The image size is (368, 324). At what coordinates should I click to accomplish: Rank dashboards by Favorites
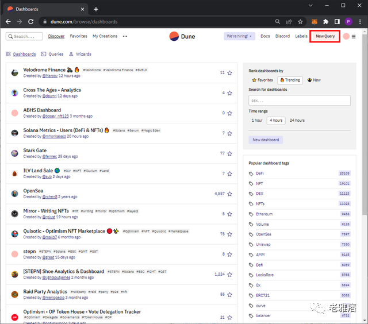(262, 80)
